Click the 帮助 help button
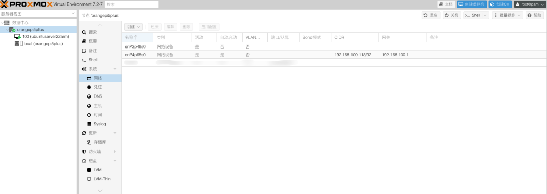 point(535,15)
